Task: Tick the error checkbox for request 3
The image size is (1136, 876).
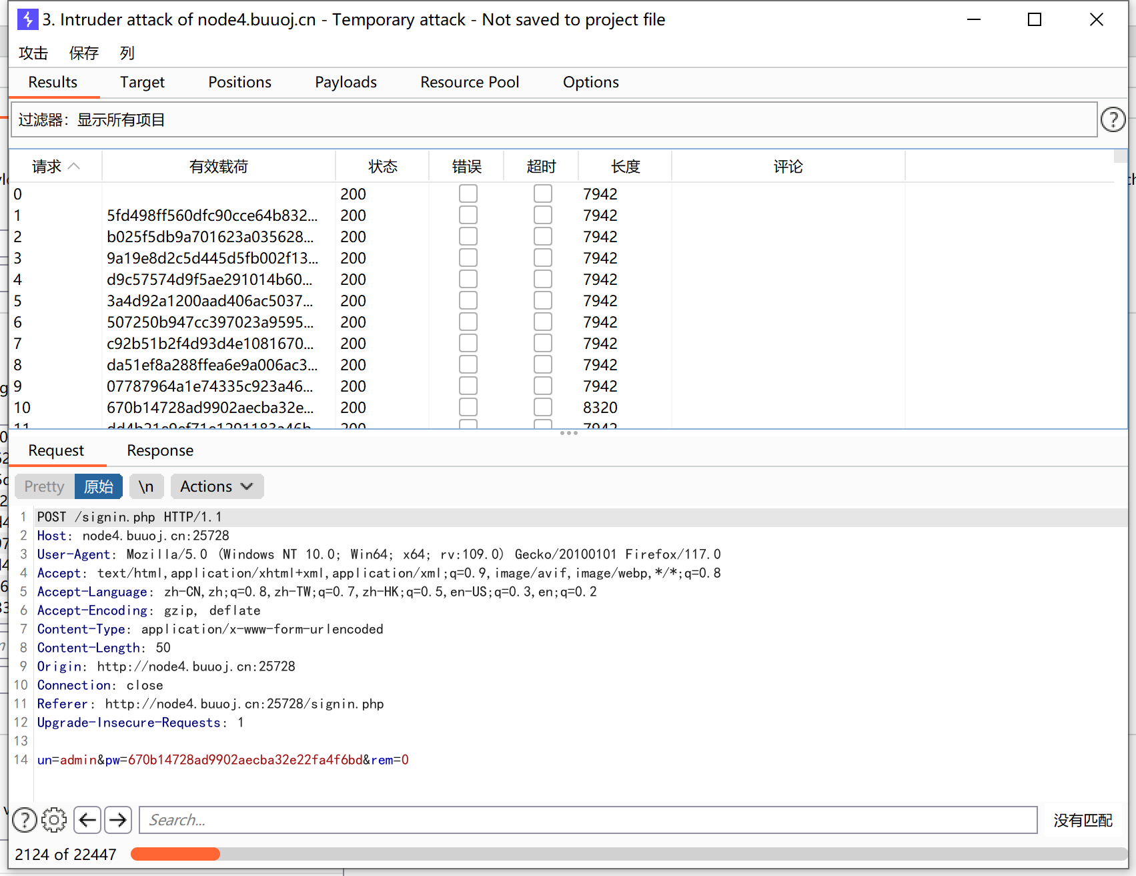Action: point(468,258)
